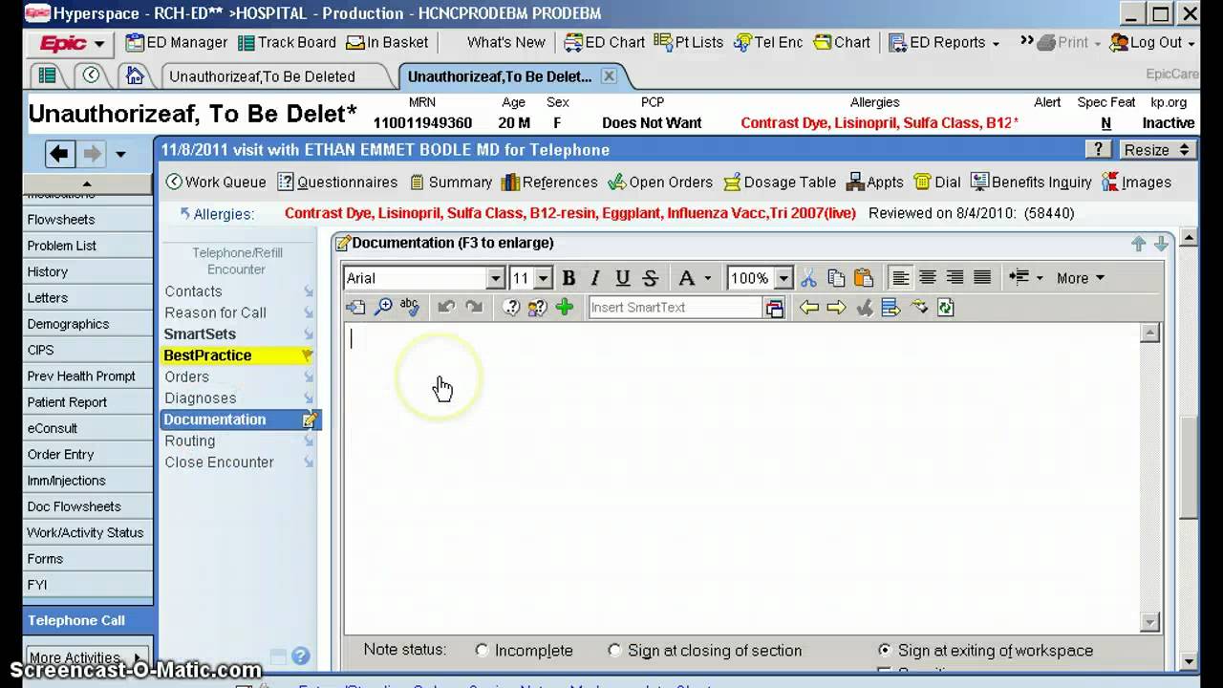Open the Flowsheets activity
This screenshot has height=688, width=1223.
pyautogui.click(x=88, y=220)
